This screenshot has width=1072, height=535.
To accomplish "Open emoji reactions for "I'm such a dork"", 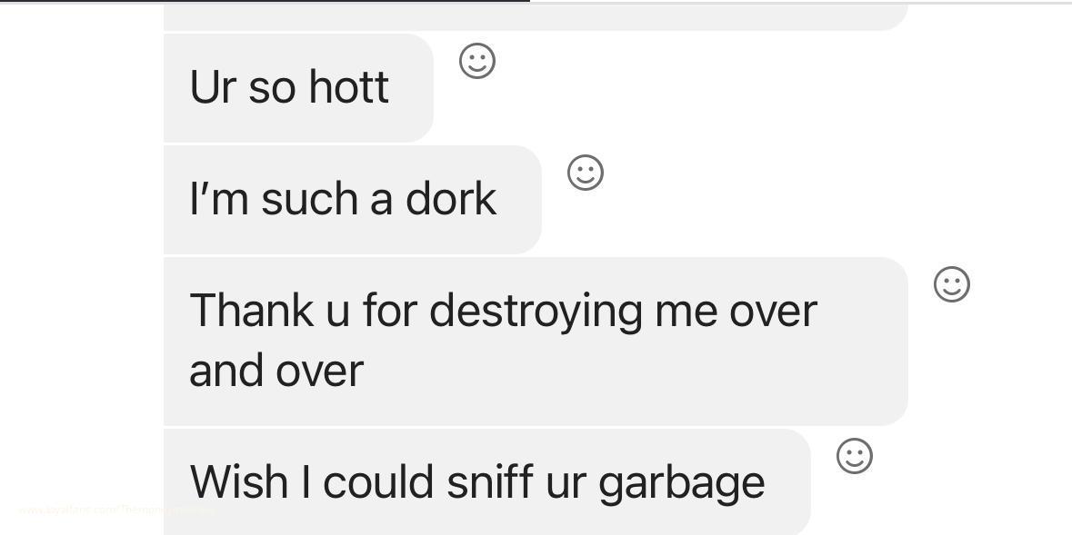I will click(586, 173).
